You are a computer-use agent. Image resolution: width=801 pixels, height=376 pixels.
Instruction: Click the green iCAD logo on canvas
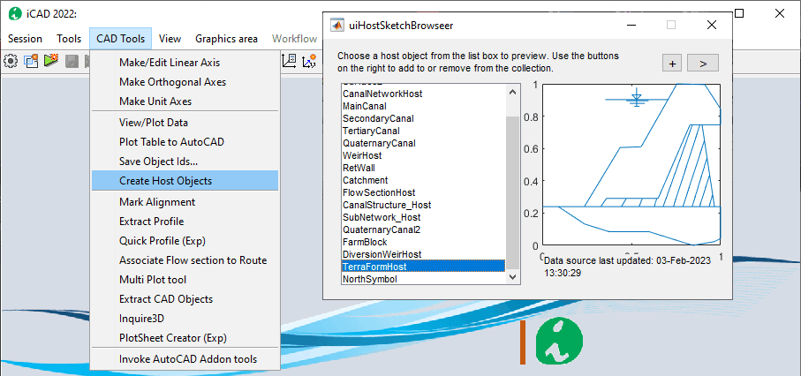559,342
